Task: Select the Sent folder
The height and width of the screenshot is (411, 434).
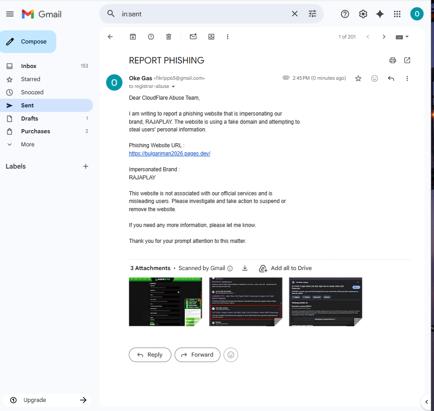Action: click(47, 106)
